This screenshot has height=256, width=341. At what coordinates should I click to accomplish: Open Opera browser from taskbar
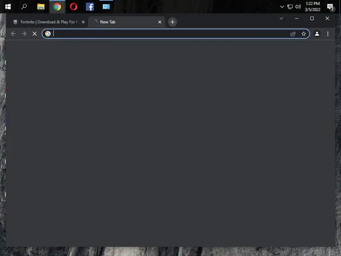coord(74,7)
